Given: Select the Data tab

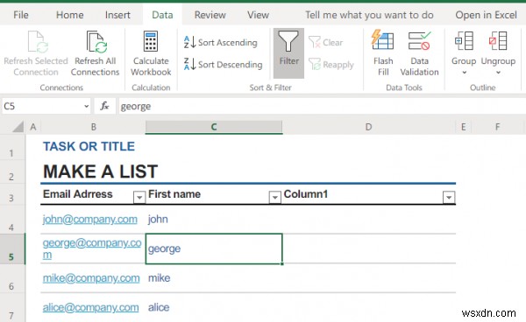Looking at the screenshot, I should [x=162, y=15].
